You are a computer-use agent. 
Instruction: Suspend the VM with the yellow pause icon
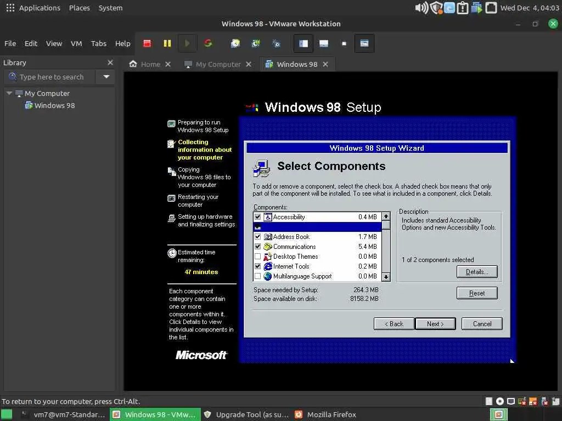point(167,43)
